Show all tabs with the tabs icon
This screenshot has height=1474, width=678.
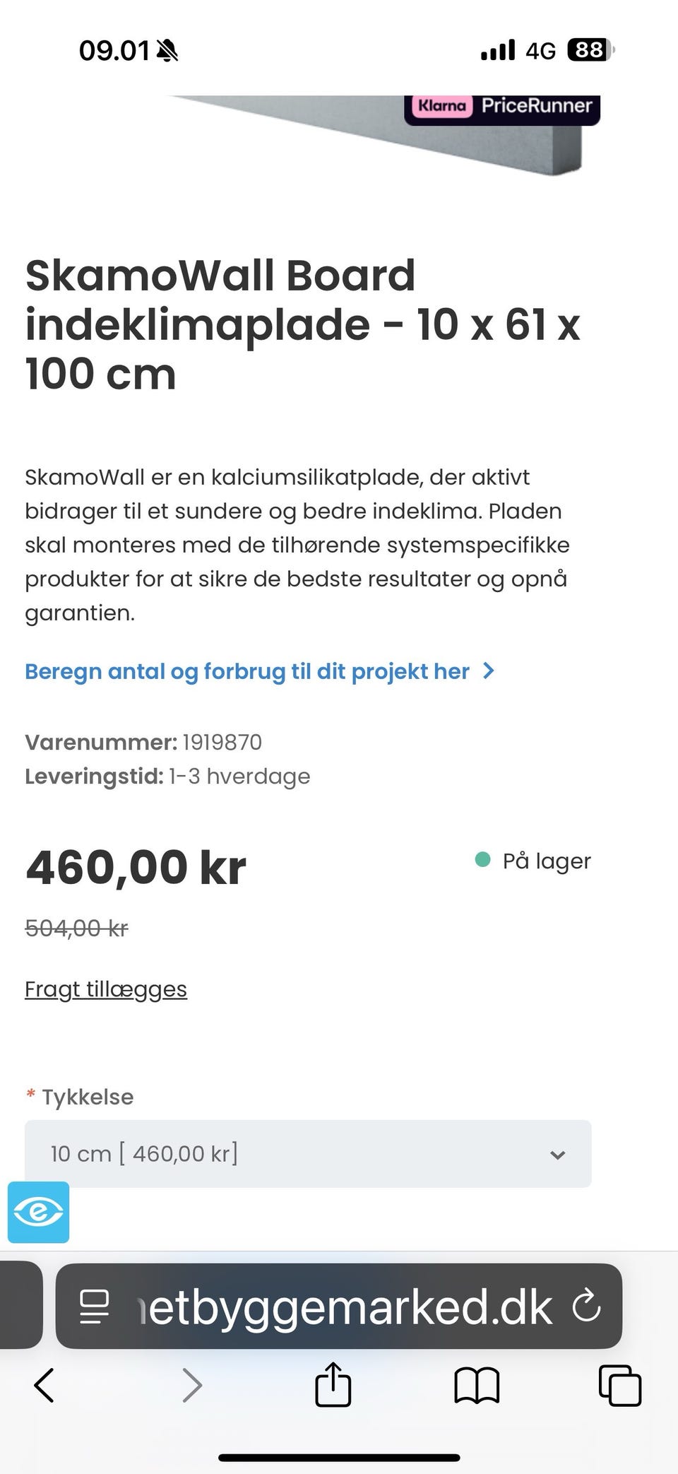pos(619,1385)
